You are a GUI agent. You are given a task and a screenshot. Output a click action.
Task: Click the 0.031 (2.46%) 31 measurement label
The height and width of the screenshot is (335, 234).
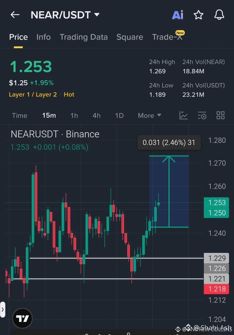point(169,142)
